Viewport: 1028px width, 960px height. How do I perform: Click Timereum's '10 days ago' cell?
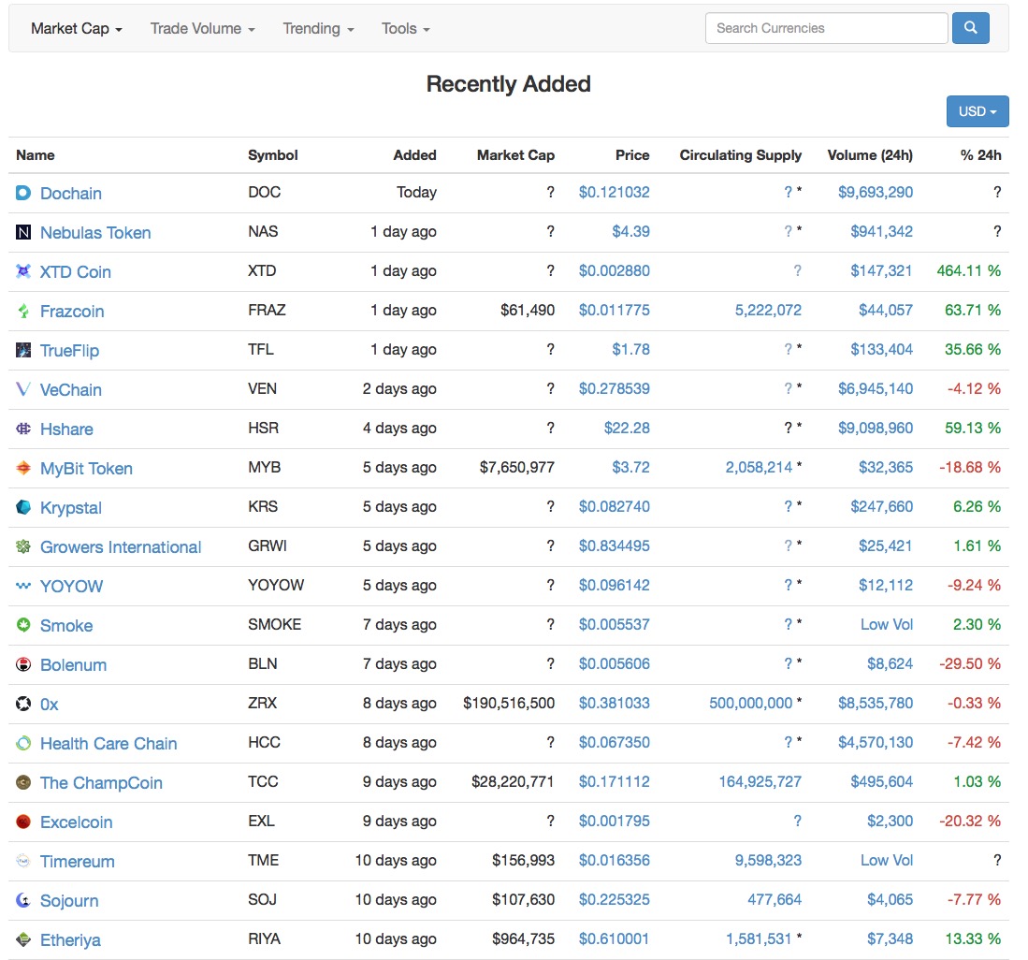click(x=396, y=860)
